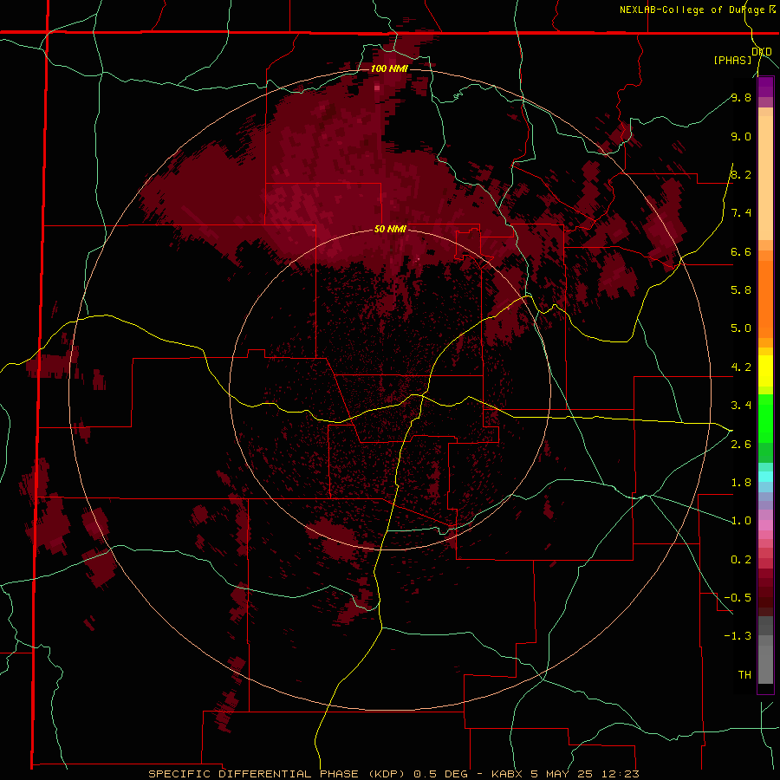
Task: Select the 8.2 legend value
Action: point(741,174)
